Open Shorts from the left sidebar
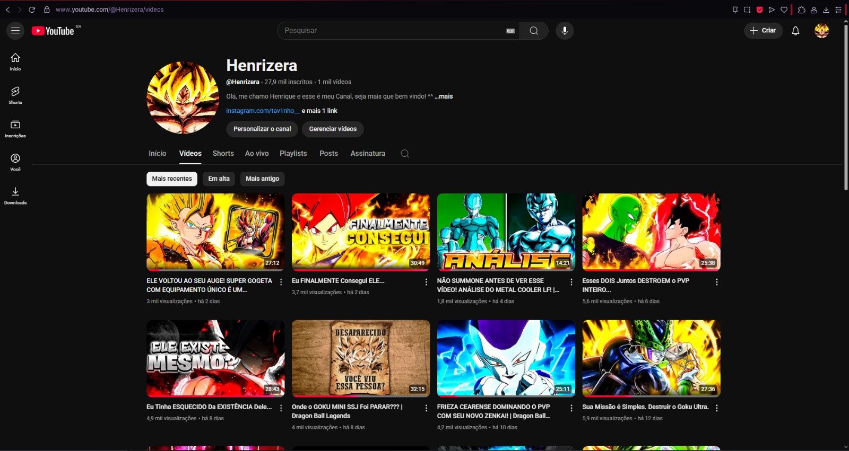The width and height of the screenshot is (849, 451). click(15, 95)
